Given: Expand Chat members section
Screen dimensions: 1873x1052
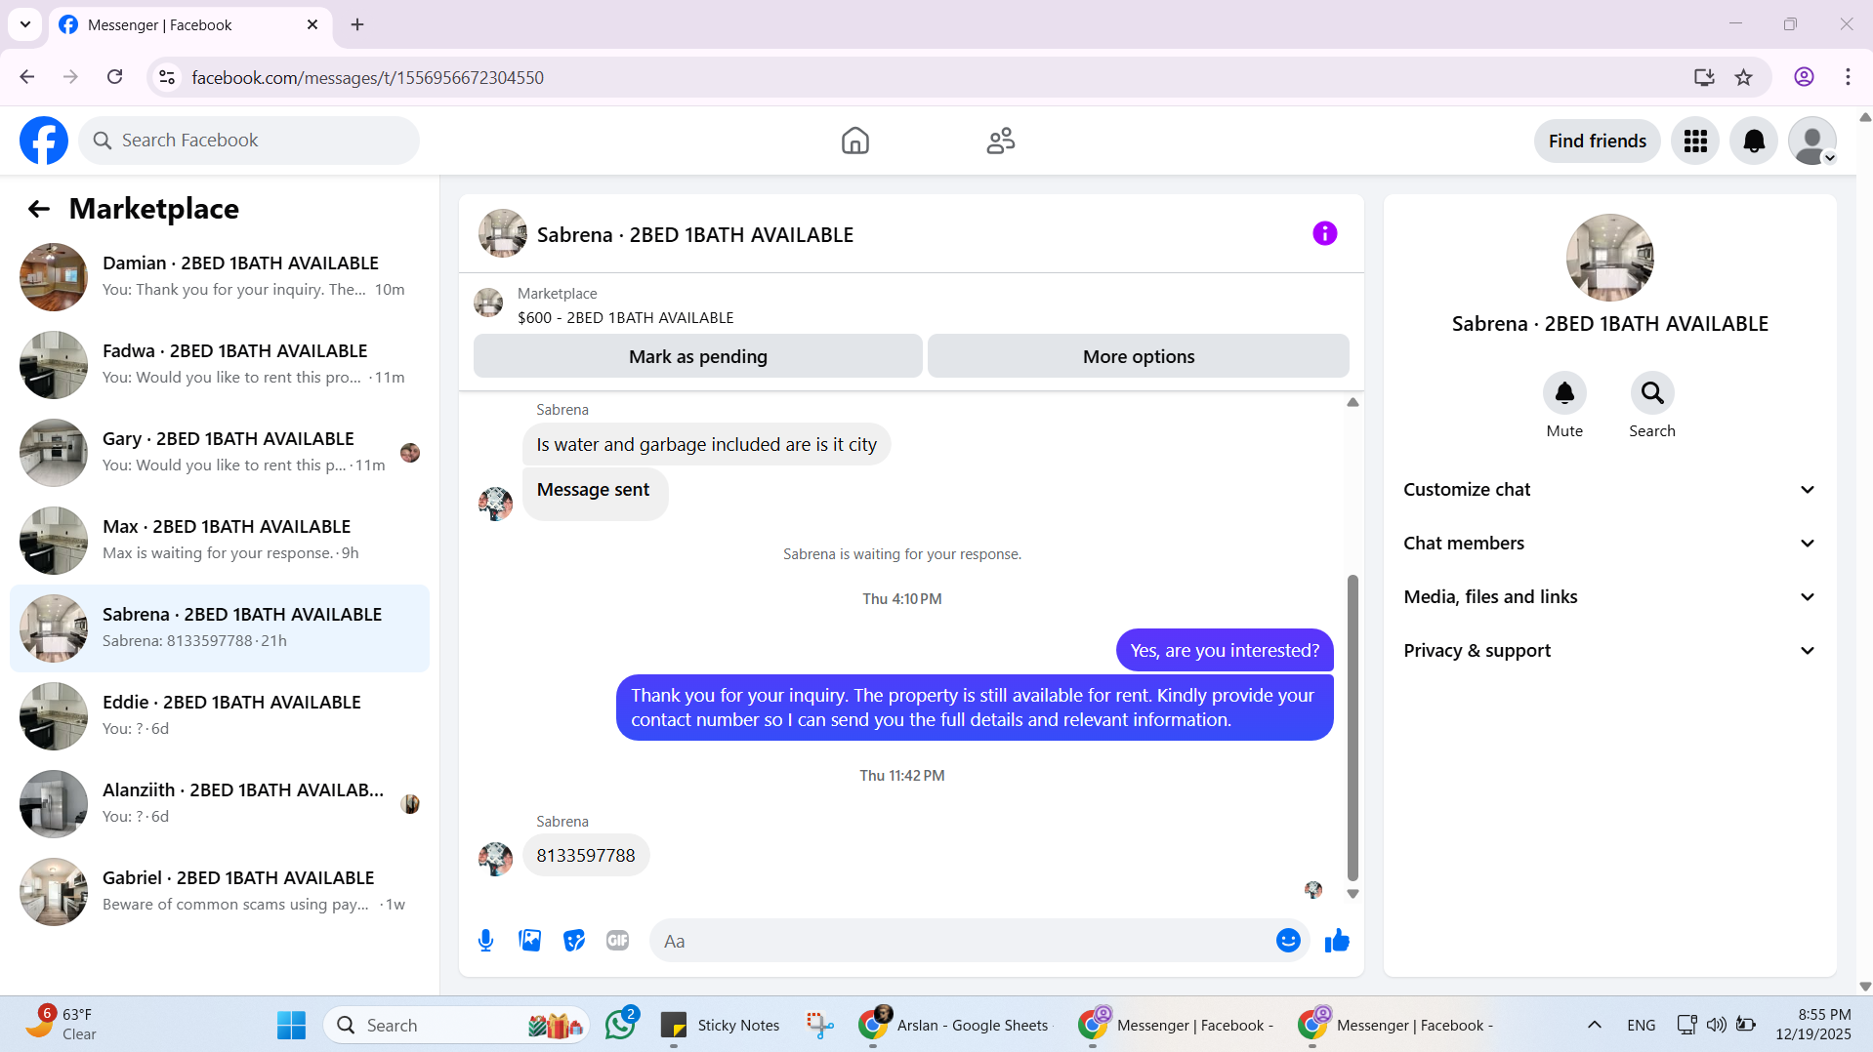Looking at the screenshot, I should 1609,544.
